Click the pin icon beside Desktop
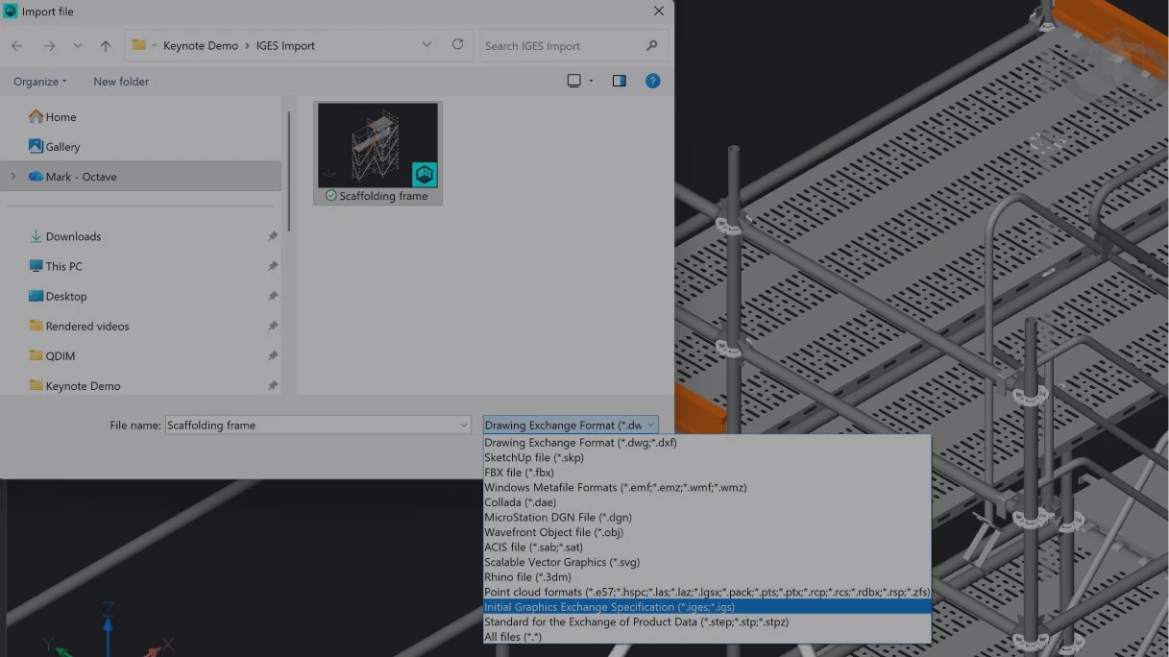This screenshot has height=657, width=1169. (273, 296)
